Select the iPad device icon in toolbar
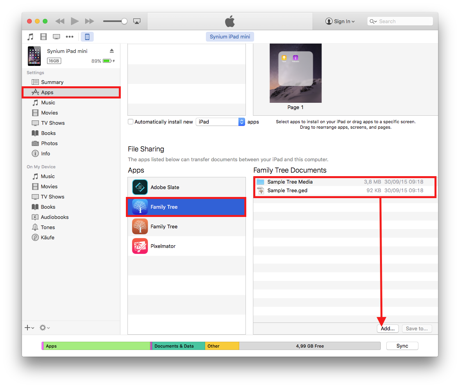 pos(87,37)
